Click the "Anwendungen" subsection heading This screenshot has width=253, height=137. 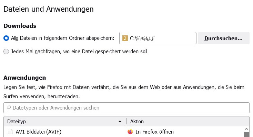pos(25,78)
